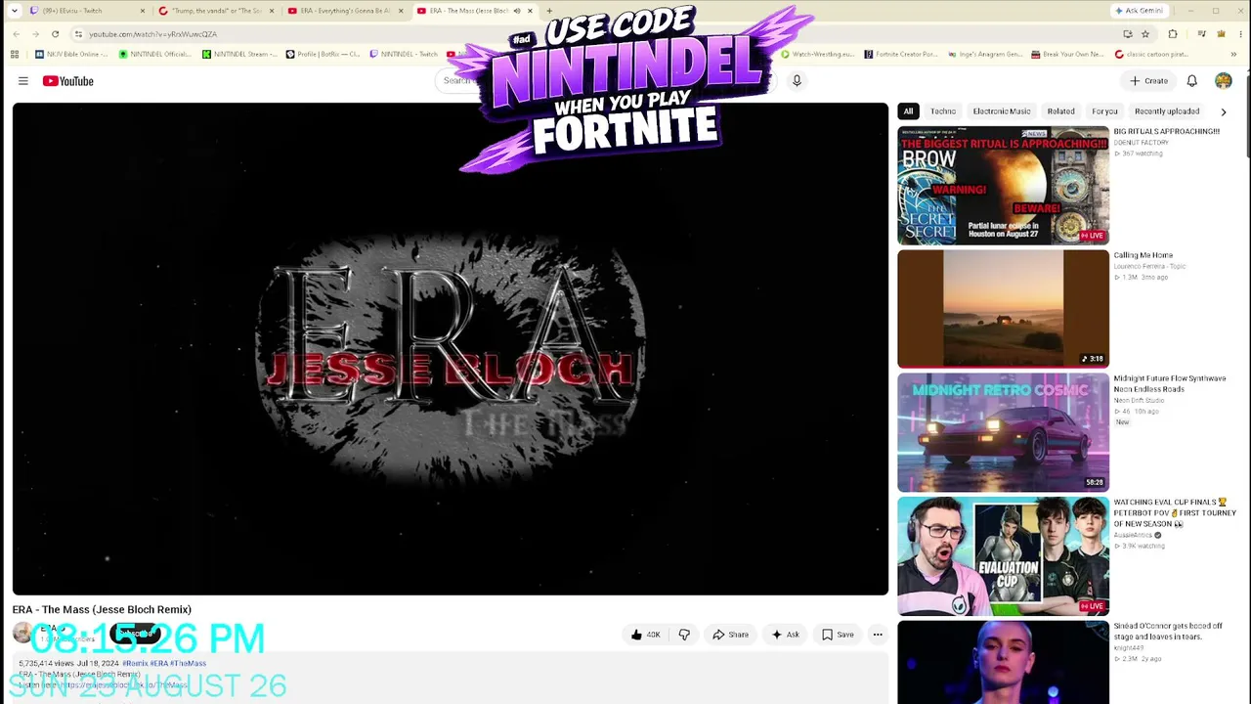This screenshot has height=704, width=1251.
Task: Open the YouTube account avatar menu
Action: (1223, 81)
